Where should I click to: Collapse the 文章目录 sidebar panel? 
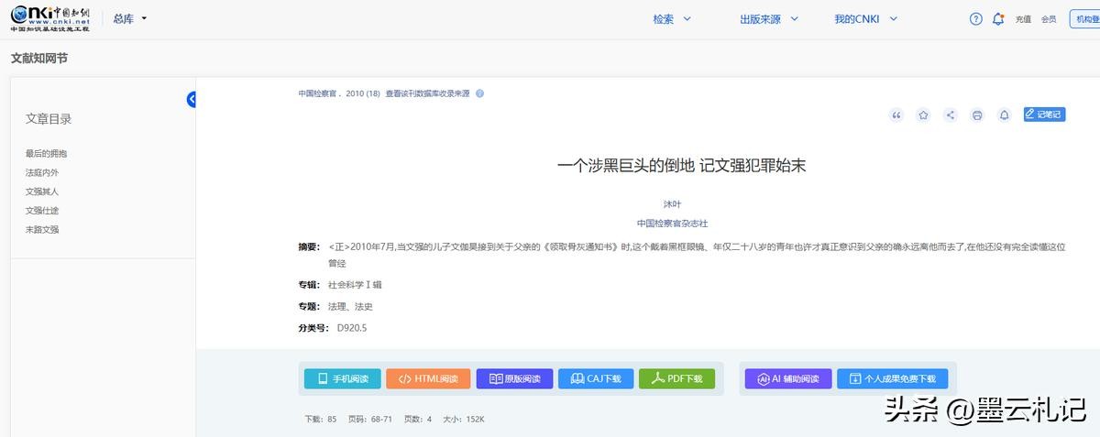pyautogui.click(x=192, y=99)
